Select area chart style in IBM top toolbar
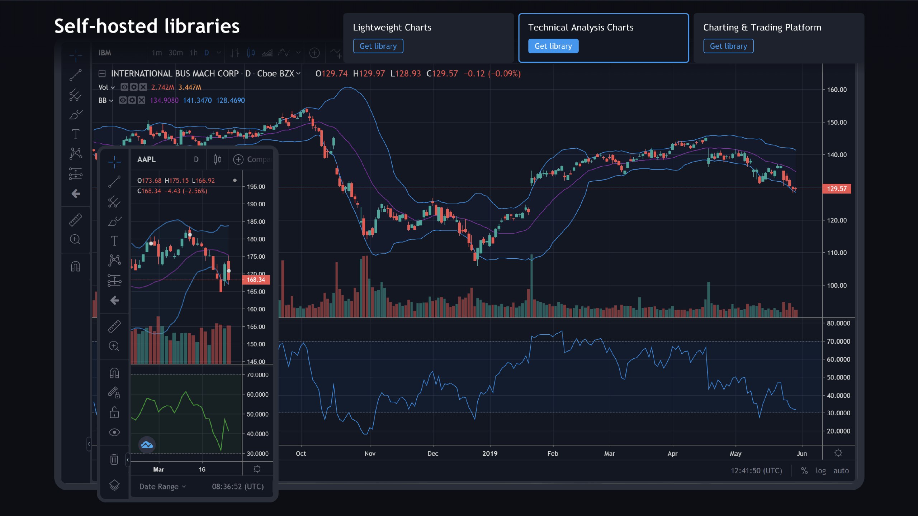Screen dimensions: 918x516 267,53
